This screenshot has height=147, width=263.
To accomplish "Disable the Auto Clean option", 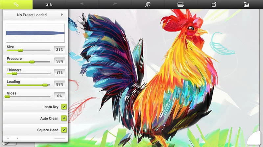I will click(64, 118).
